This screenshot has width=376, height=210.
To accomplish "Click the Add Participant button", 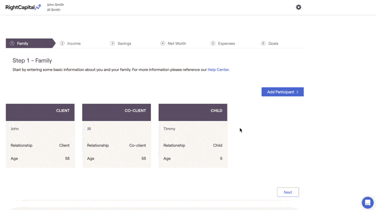I will [282, 92].
